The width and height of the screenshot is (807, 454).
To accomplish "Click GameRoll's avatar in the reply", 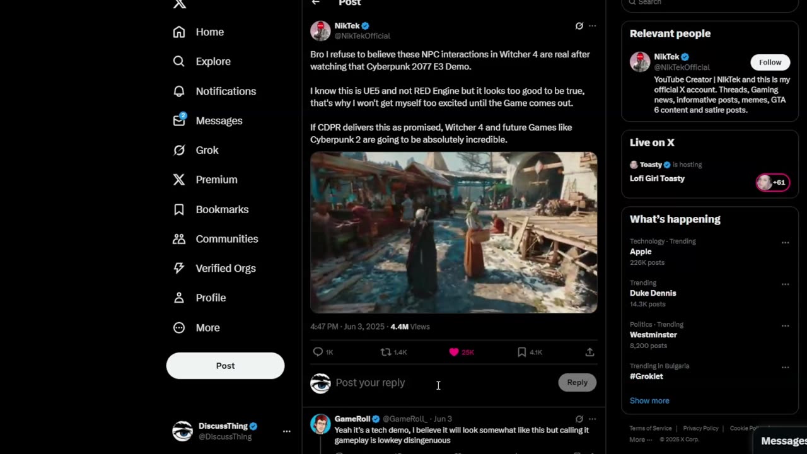I will click(x=320, y=424).
